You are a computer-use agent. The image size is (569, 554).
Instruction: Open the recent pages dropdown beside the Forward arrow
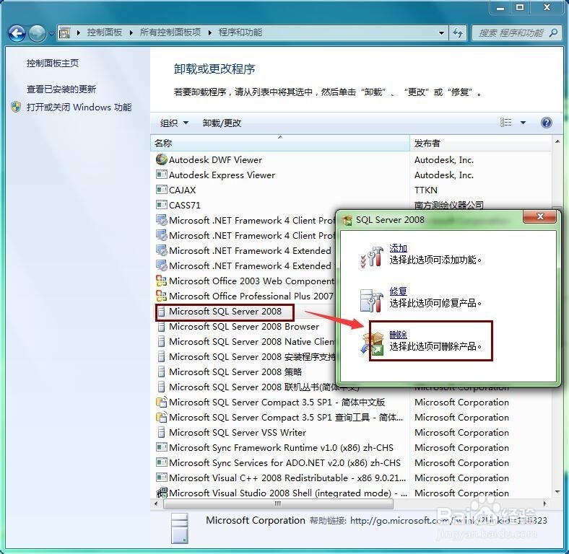pos(51,34)
